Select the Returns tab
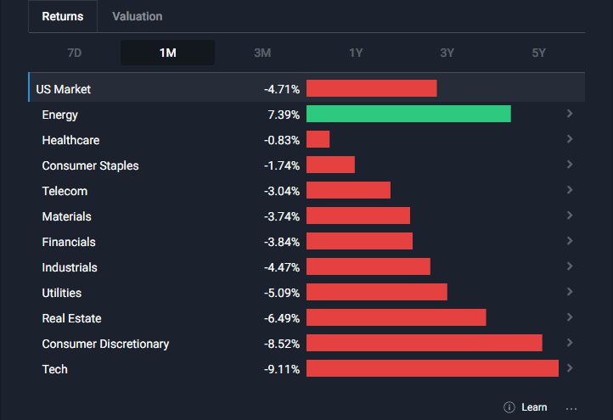613x420 pixels. click(x=63, y=16)
